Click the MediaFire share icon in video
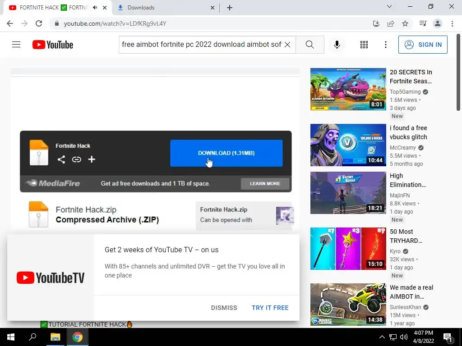 [61, 159]
